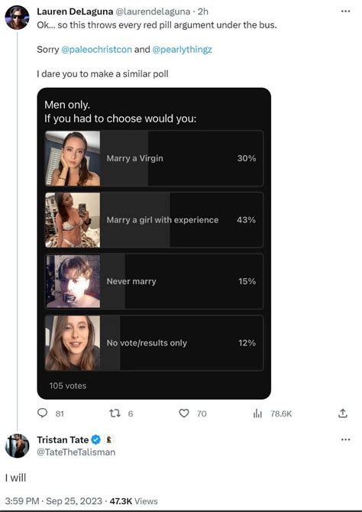Open the @paleochristcon mention link
Viewport: 362px width, 512px height.
(97, 50)
